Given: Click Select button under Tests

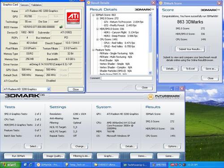Looking at the screenshot, I should (33, 146).
